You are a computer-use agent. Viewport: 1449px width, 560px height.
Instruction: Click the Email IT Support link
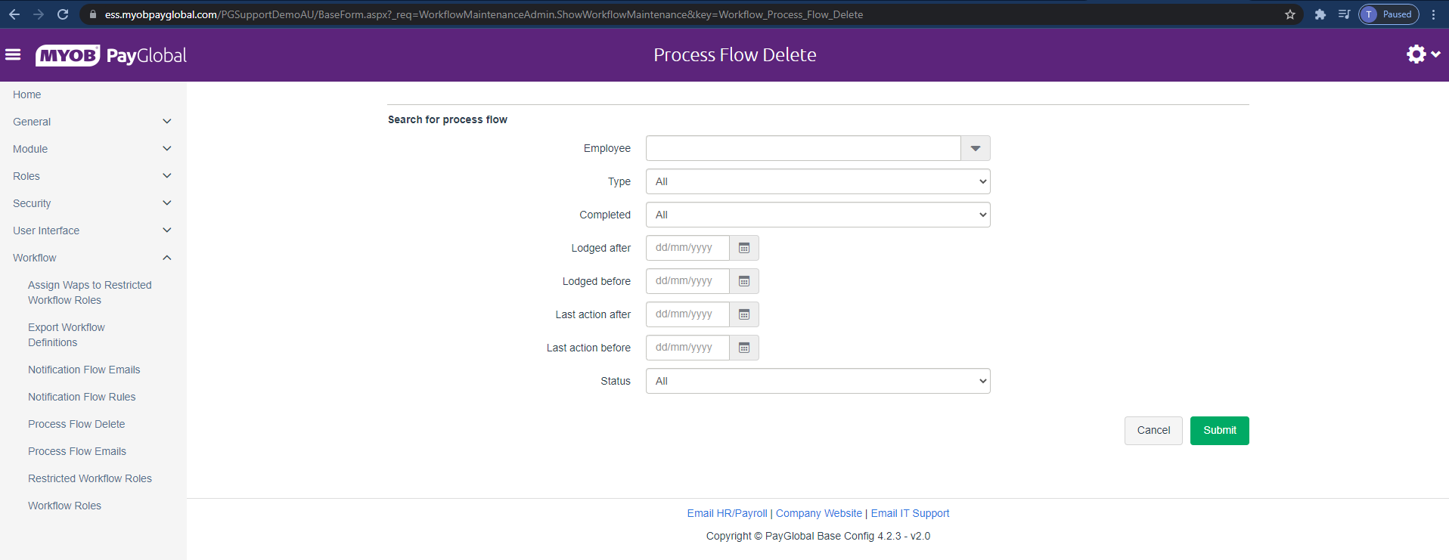910,513
